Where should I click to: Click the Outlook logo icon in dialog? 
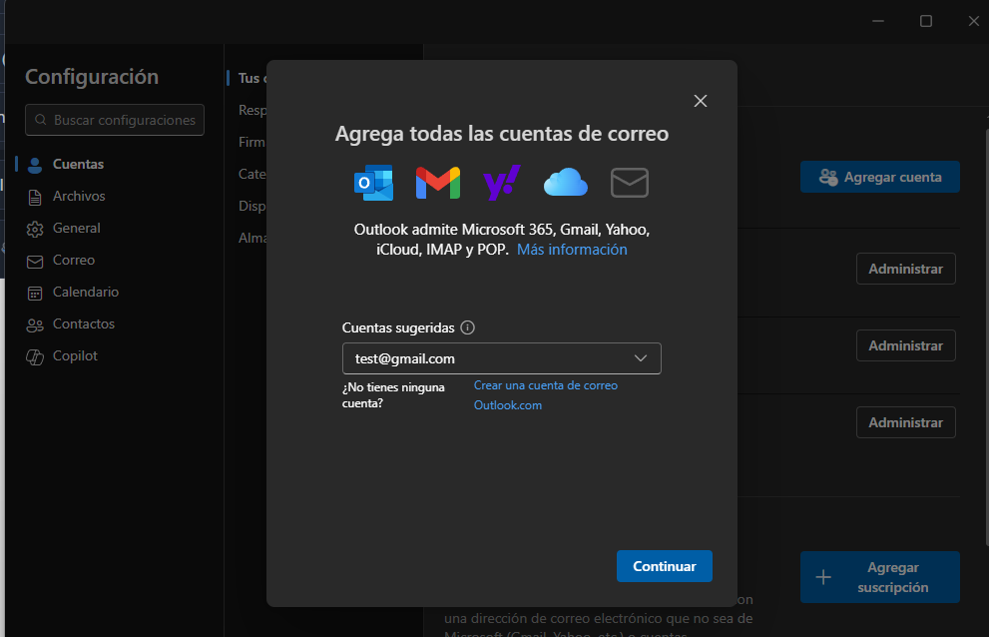(374, 183)
